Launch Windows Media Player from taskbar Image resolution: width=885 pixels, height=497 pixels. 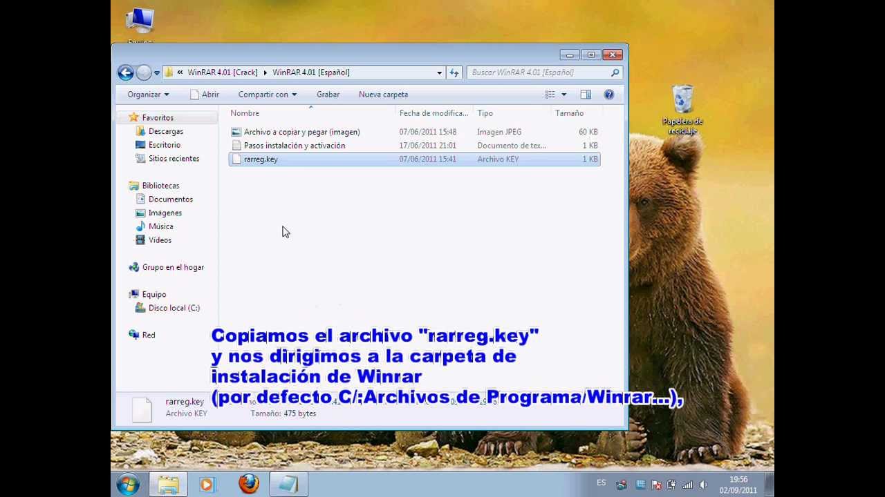(x=207, y=485)
